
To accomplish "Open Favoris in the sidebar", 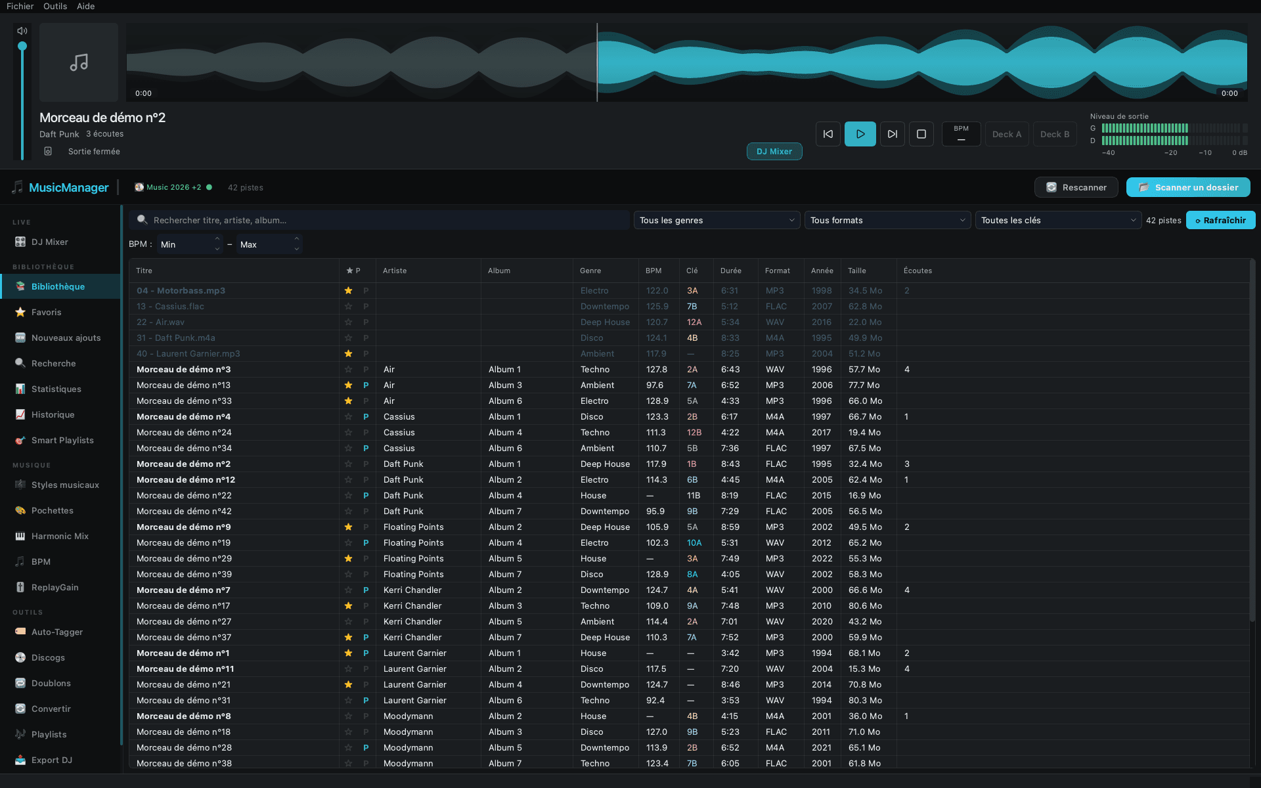I will (60, 312).
